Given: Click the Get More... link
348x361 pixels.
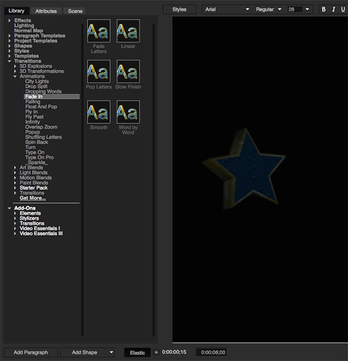Looking at the screenshot, I should 32,198.
